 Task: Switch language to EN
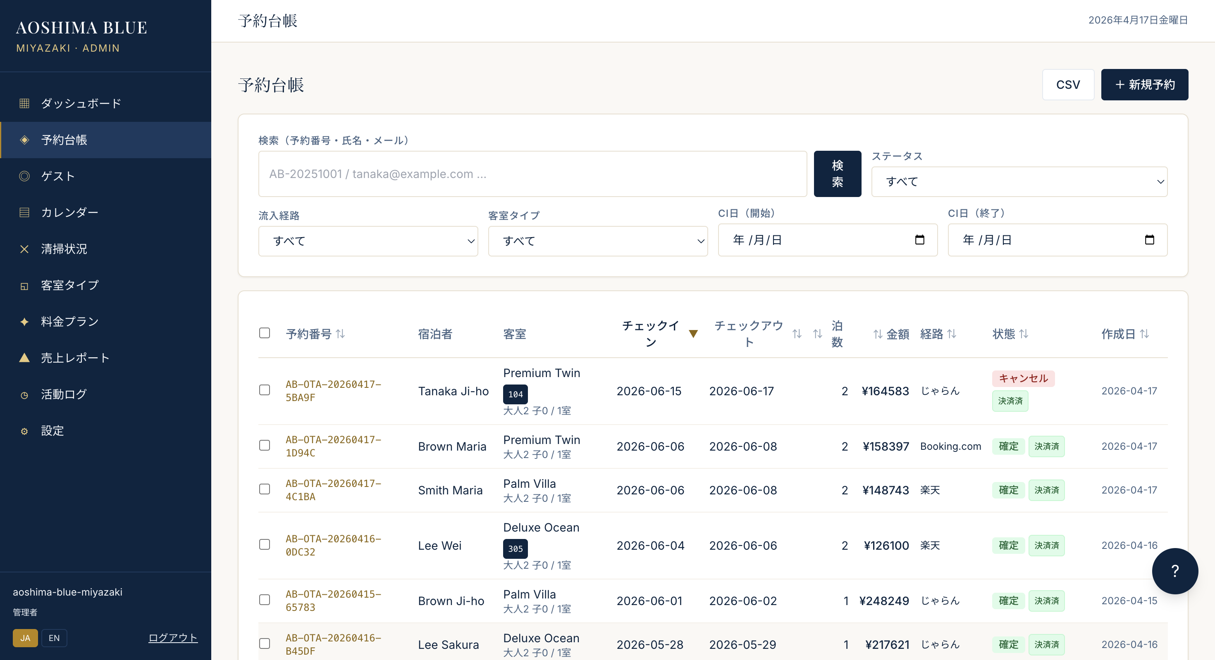coord(54,639)
